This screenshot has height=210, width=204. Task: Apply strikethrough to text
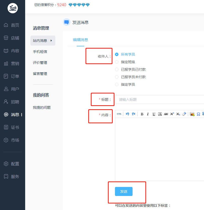click(166, 114)
